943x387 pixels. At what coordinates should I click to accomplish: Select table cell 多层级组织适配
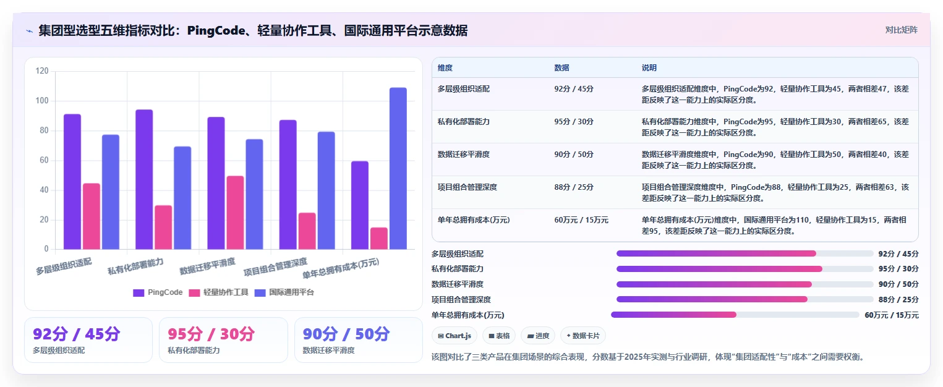(x=463, y=89)
